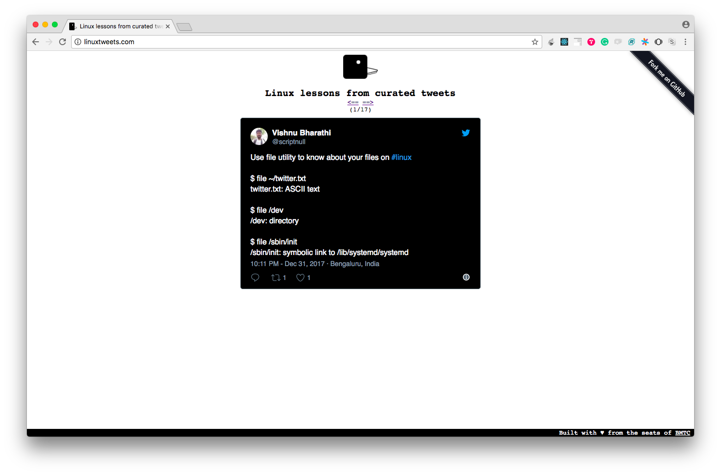The image size is (721, 475).
Task: Open the Grammarly extension icon
Action: [605, 42]
